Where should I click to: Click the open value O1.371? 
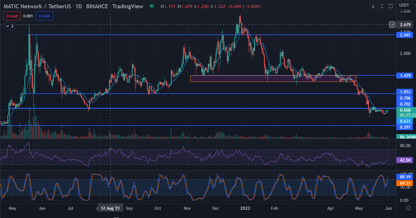point(168,6)
